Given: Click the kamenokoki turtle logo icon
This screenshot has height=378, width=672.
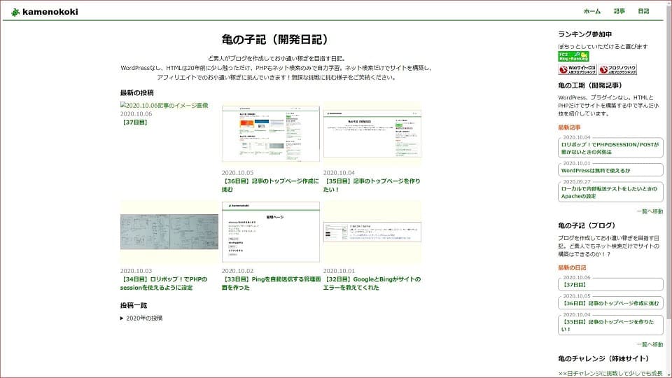Looking at the screenshot, I should tap(15, 12).
